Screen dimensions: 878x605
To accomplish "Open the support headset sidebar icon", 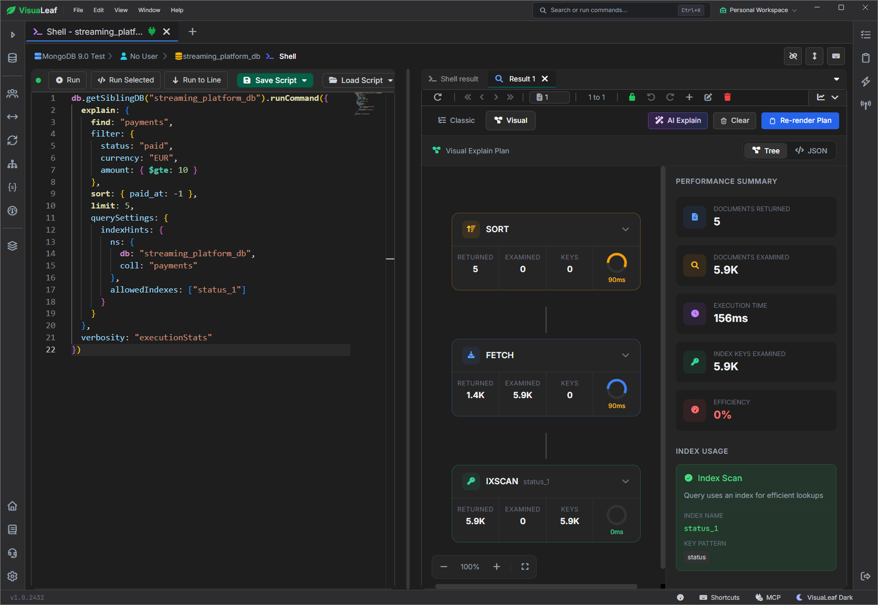I will 13,553.
